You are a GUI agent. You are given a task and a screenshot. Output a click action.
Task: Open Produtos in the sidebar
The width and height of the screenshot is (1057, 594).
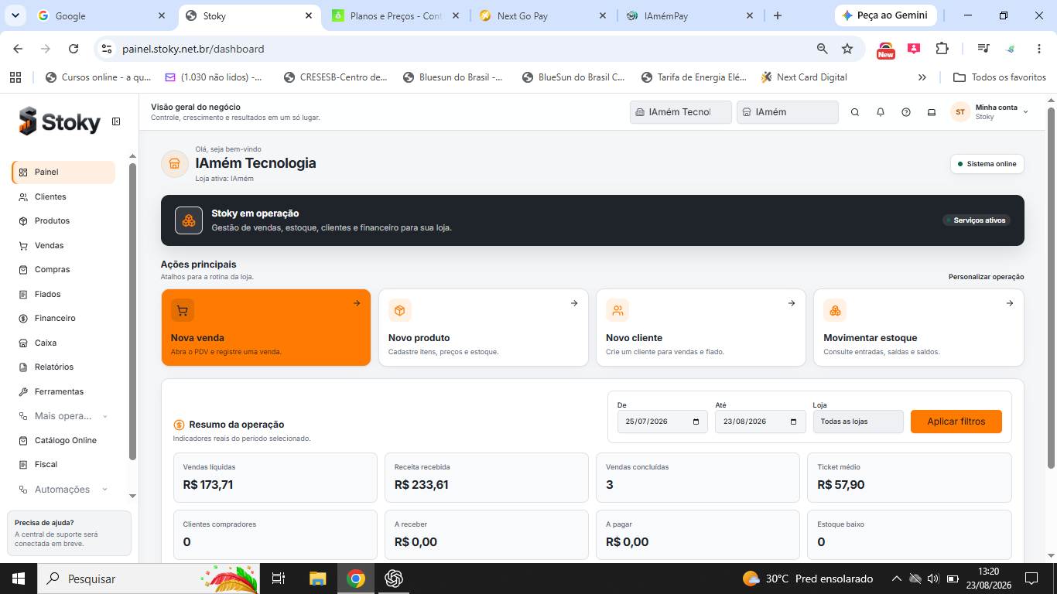point(63,221)
